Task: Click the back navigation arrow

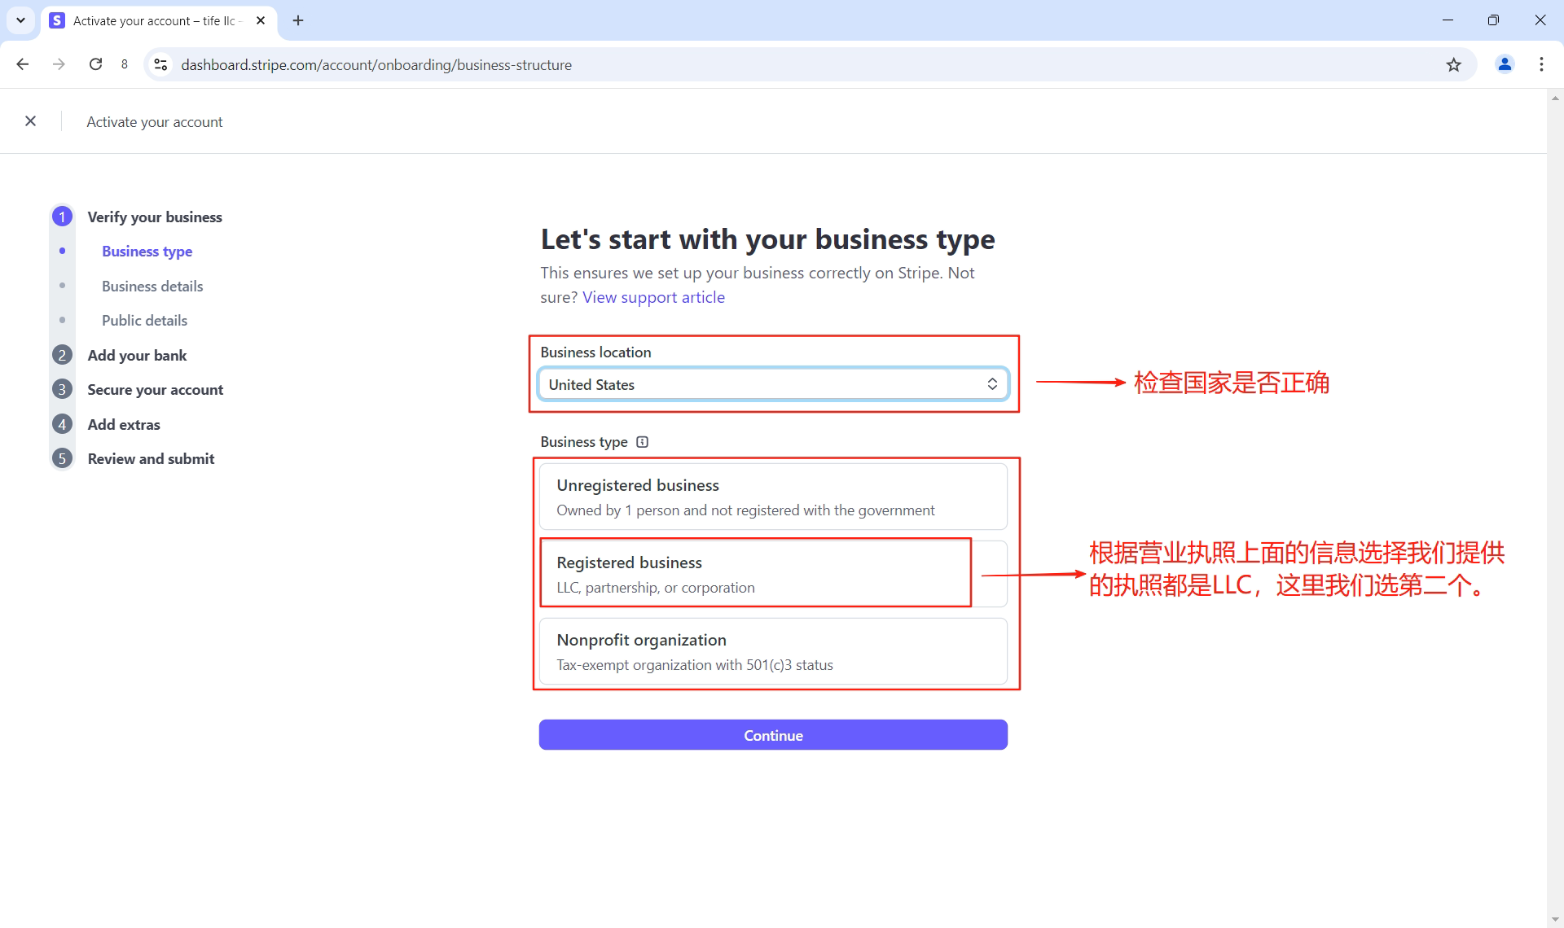Action: [22, 64]
